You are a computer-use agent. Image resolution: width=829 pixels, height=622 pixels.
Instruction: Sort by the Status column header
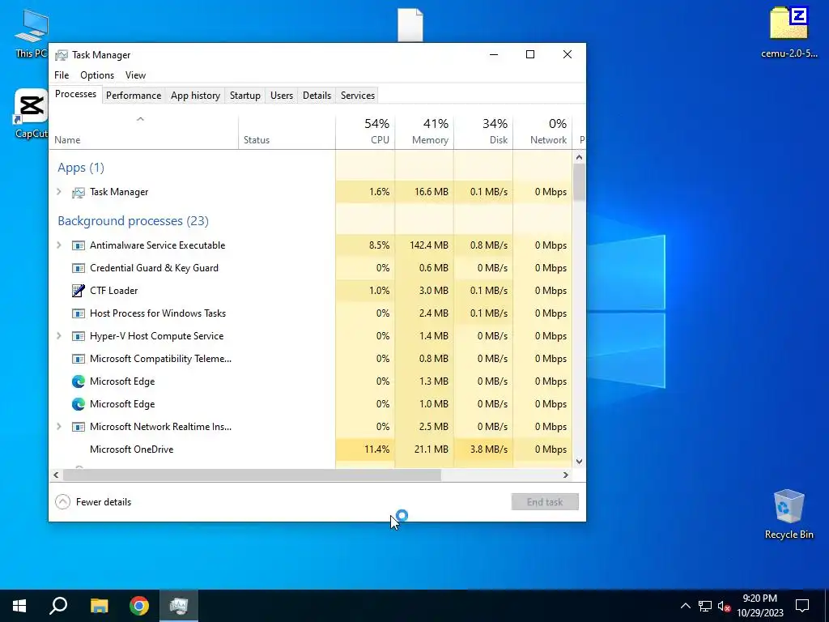[287, 132]
